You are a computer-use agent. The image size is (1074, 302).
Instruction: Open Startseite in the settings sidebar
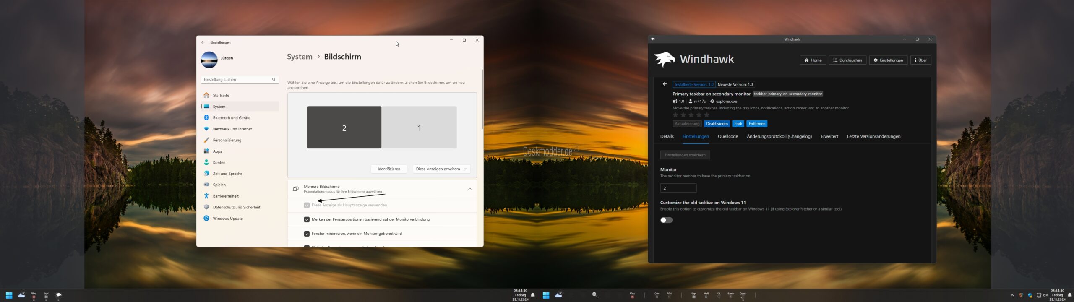(x=240, y=95)
